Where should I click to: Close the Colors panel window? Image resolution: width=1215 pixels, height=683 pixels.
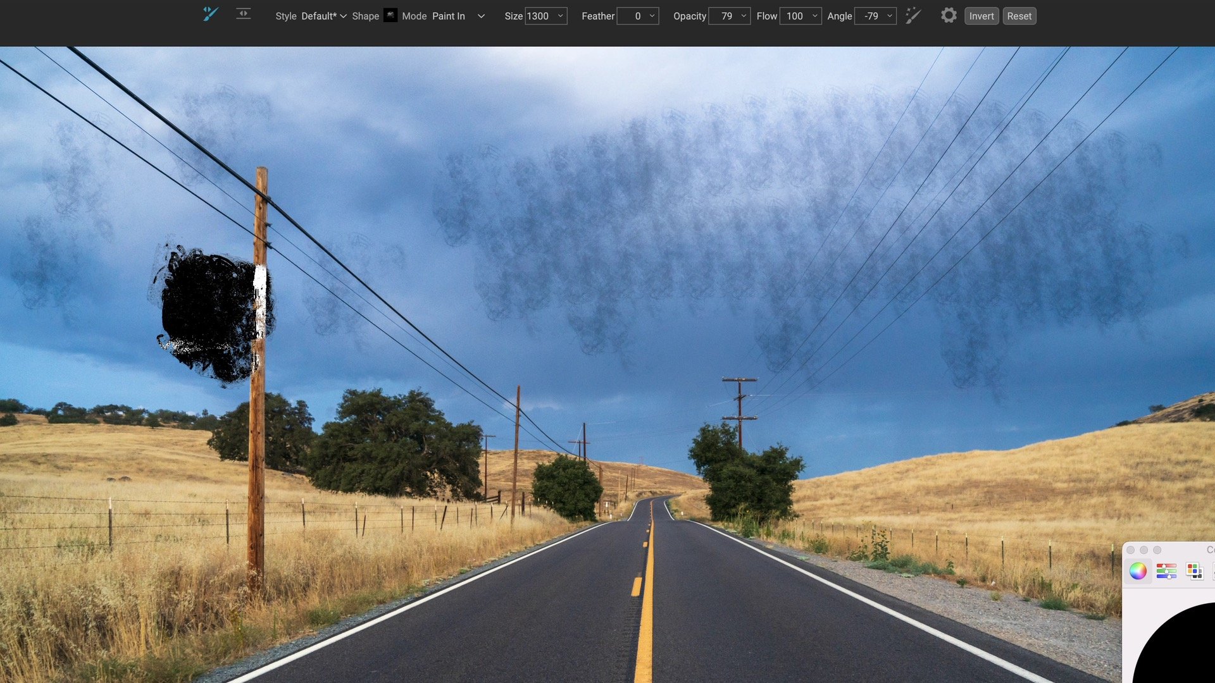pyautogui.click(x=1130, y=550)
